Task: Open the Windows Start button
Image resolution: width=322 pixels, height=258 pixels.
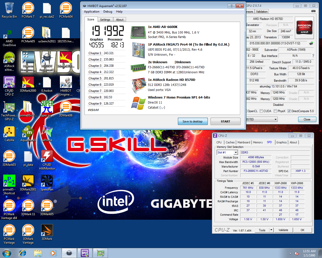Action: [x=7, y=253]
